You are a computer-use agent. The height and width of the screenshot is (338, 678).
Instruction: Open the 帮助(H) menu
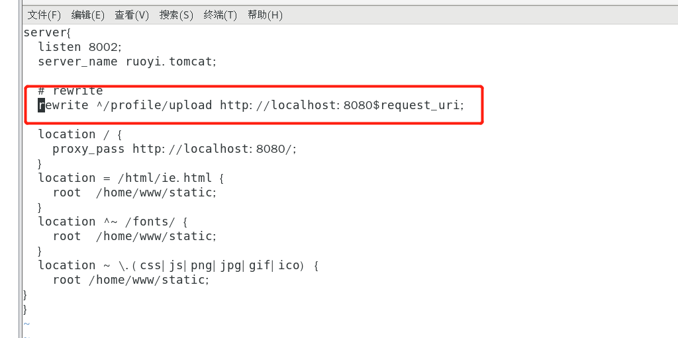[x=265, y=15]
